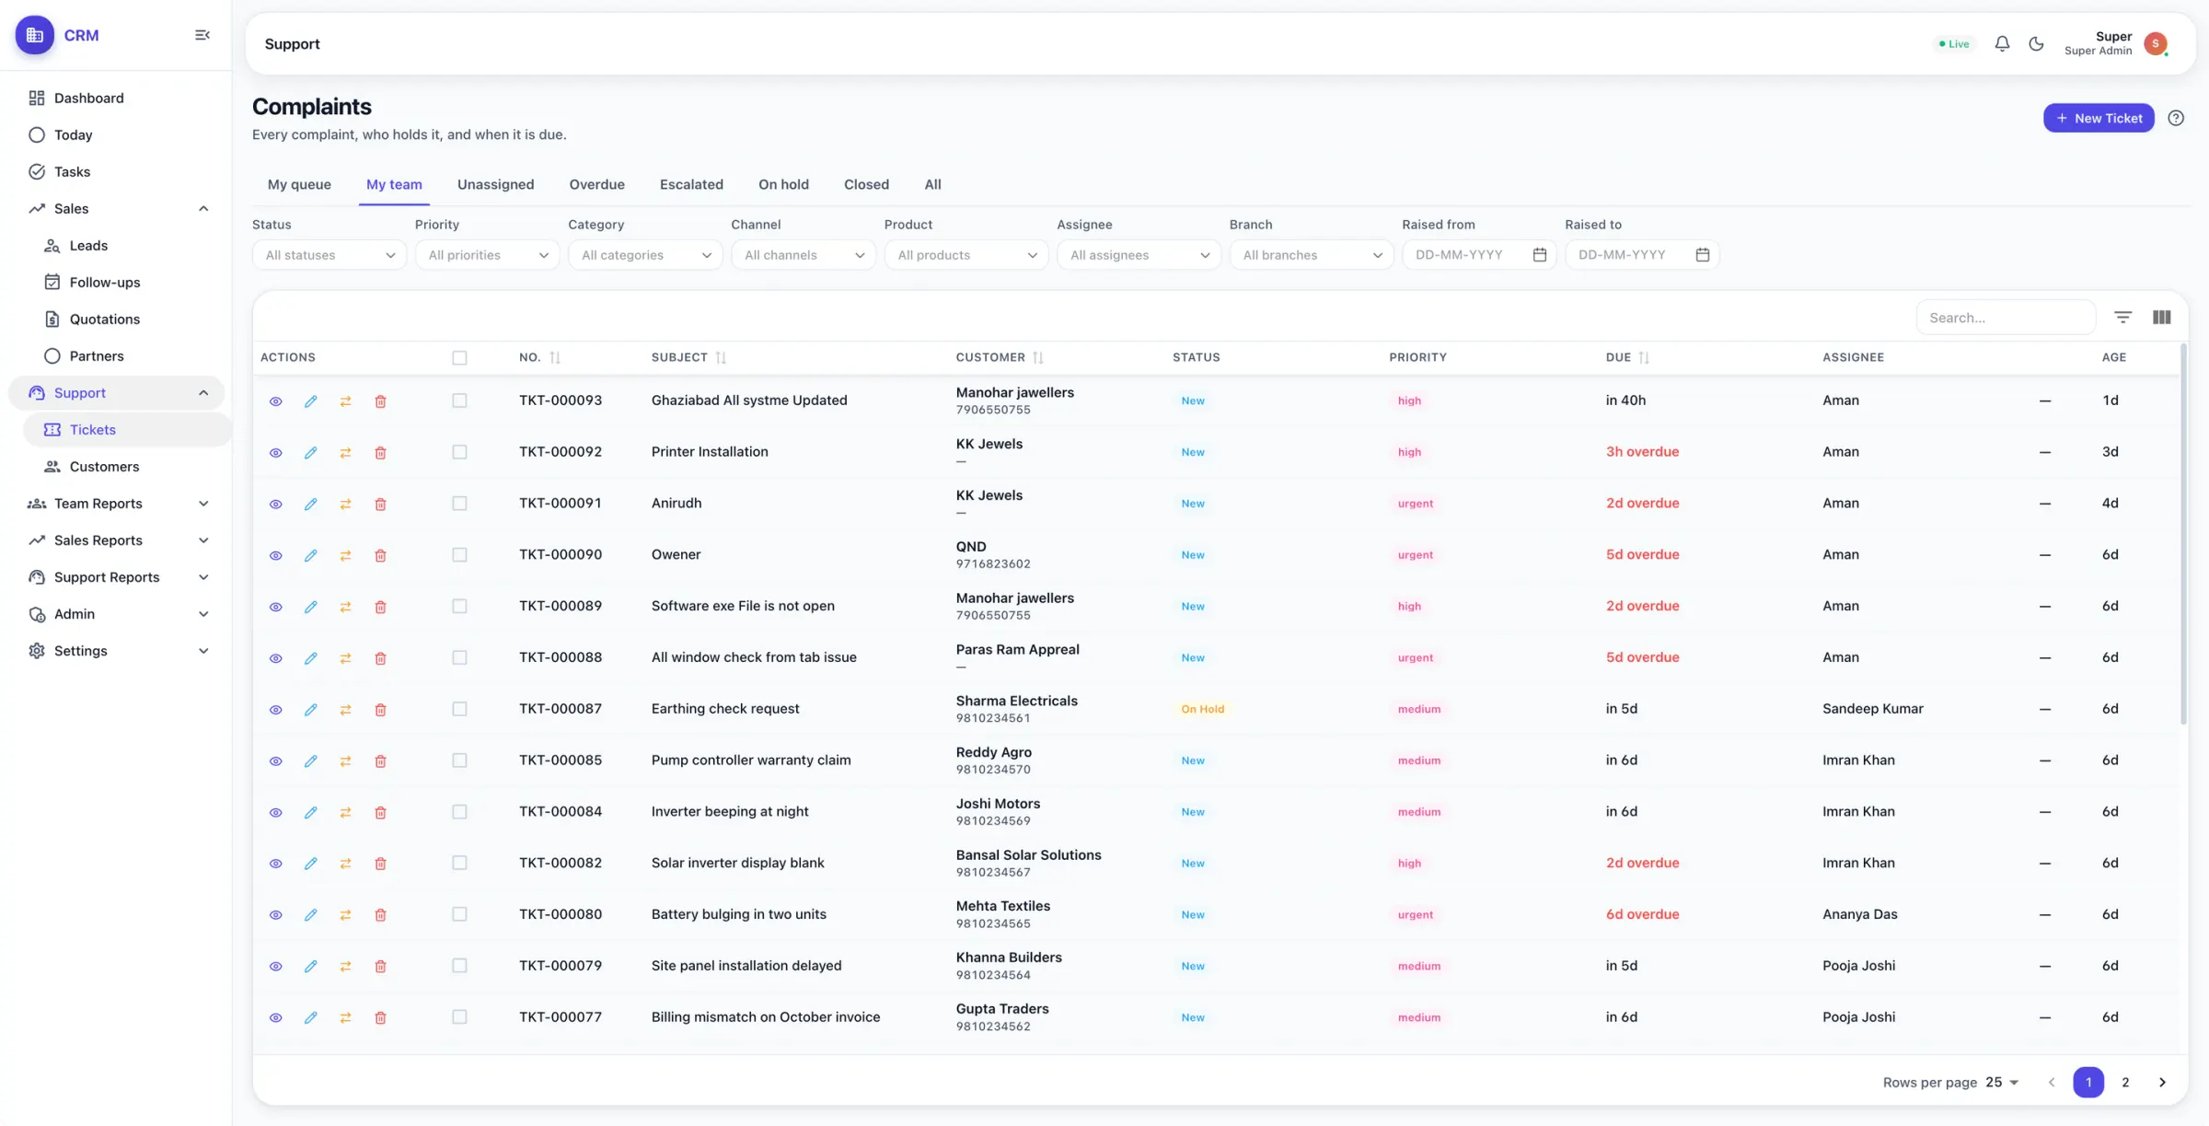Delete ticket TKT-000090 with the trash icon
The image size is (2209, 1126).
click(x=380, y=556)
